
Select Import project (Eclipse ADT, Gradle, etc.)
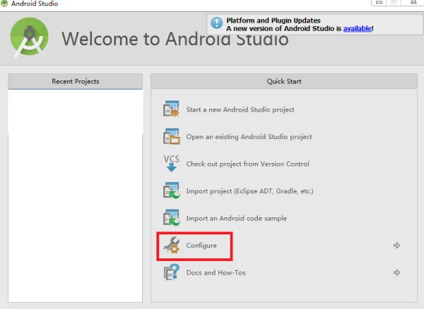click(x=250, y=191)
